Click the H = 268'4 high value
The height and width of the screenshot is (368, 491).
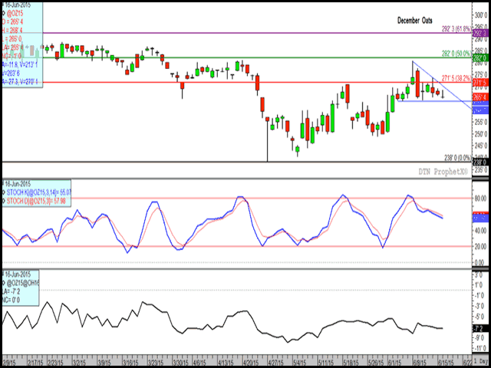[x=12, y=30]
